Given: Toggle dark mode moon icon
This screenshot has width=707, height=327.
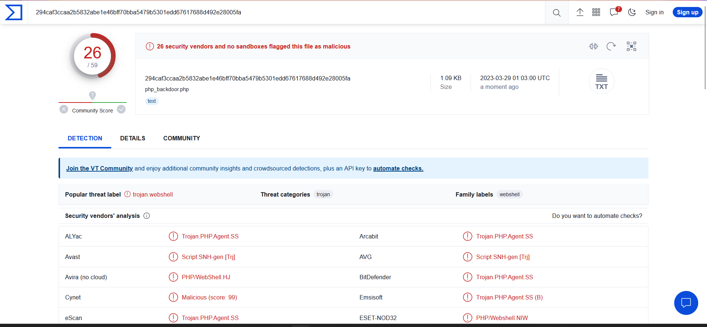Looking at the screenshot, I should pyautogui.click(x=632, y=12).
